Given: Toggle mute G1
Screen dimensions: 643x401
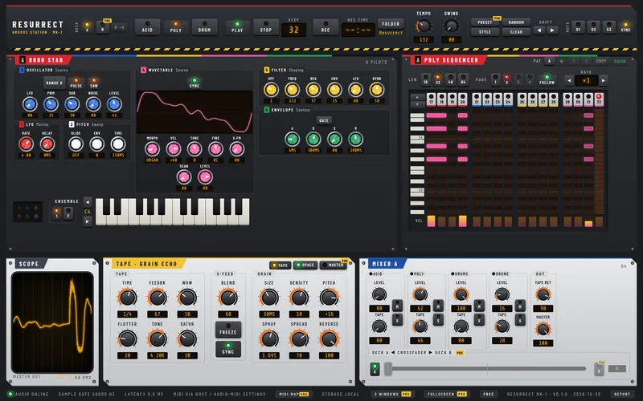Looking at the screenshot, I should pos(578,27).
